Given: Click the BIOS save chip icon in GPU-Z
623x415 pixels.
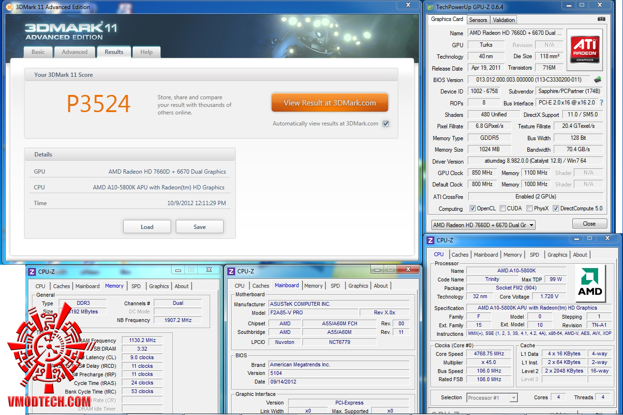Looking at the screenshot, I should click(x=598, y=80).
